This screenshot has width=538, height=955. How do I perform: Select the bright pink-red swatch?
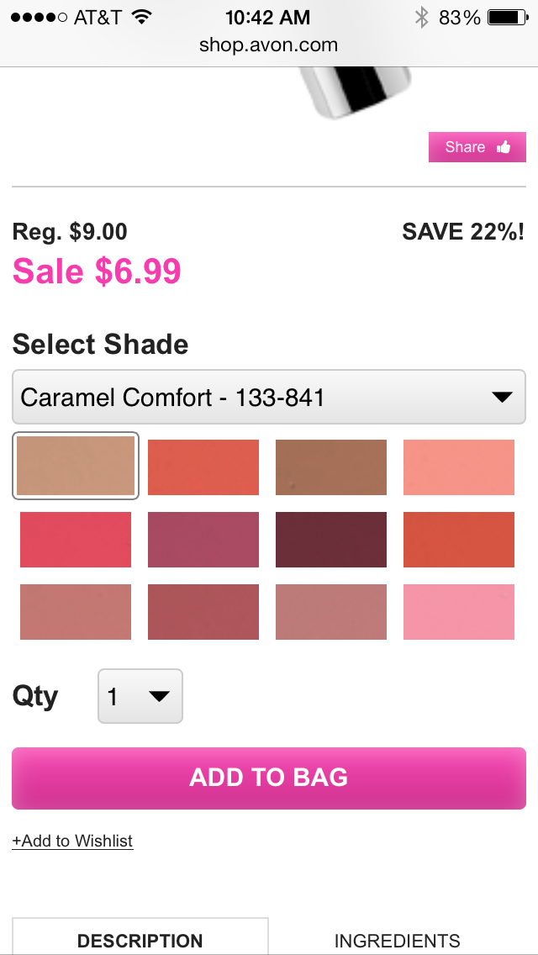coord(76,540)
